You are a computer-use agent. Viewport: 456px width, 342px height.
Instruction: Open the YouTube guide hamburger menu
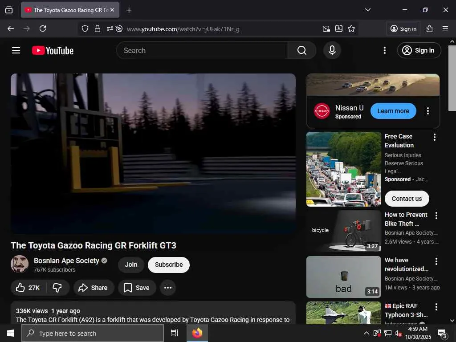(16, 50)
